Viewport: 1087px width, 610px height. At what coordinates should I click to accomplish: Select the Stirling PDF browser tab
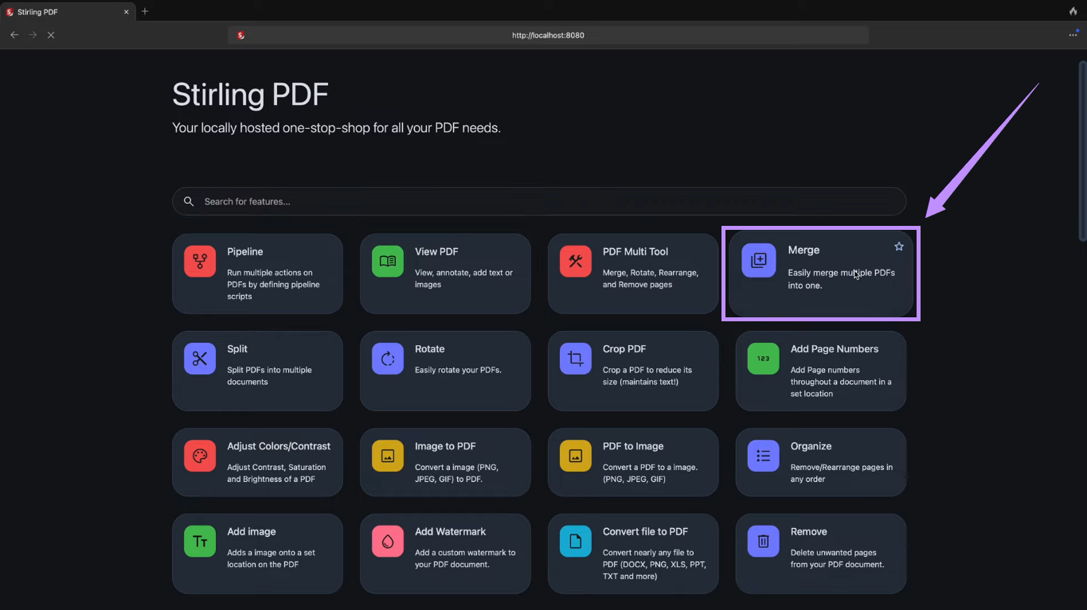coord(68,12)
